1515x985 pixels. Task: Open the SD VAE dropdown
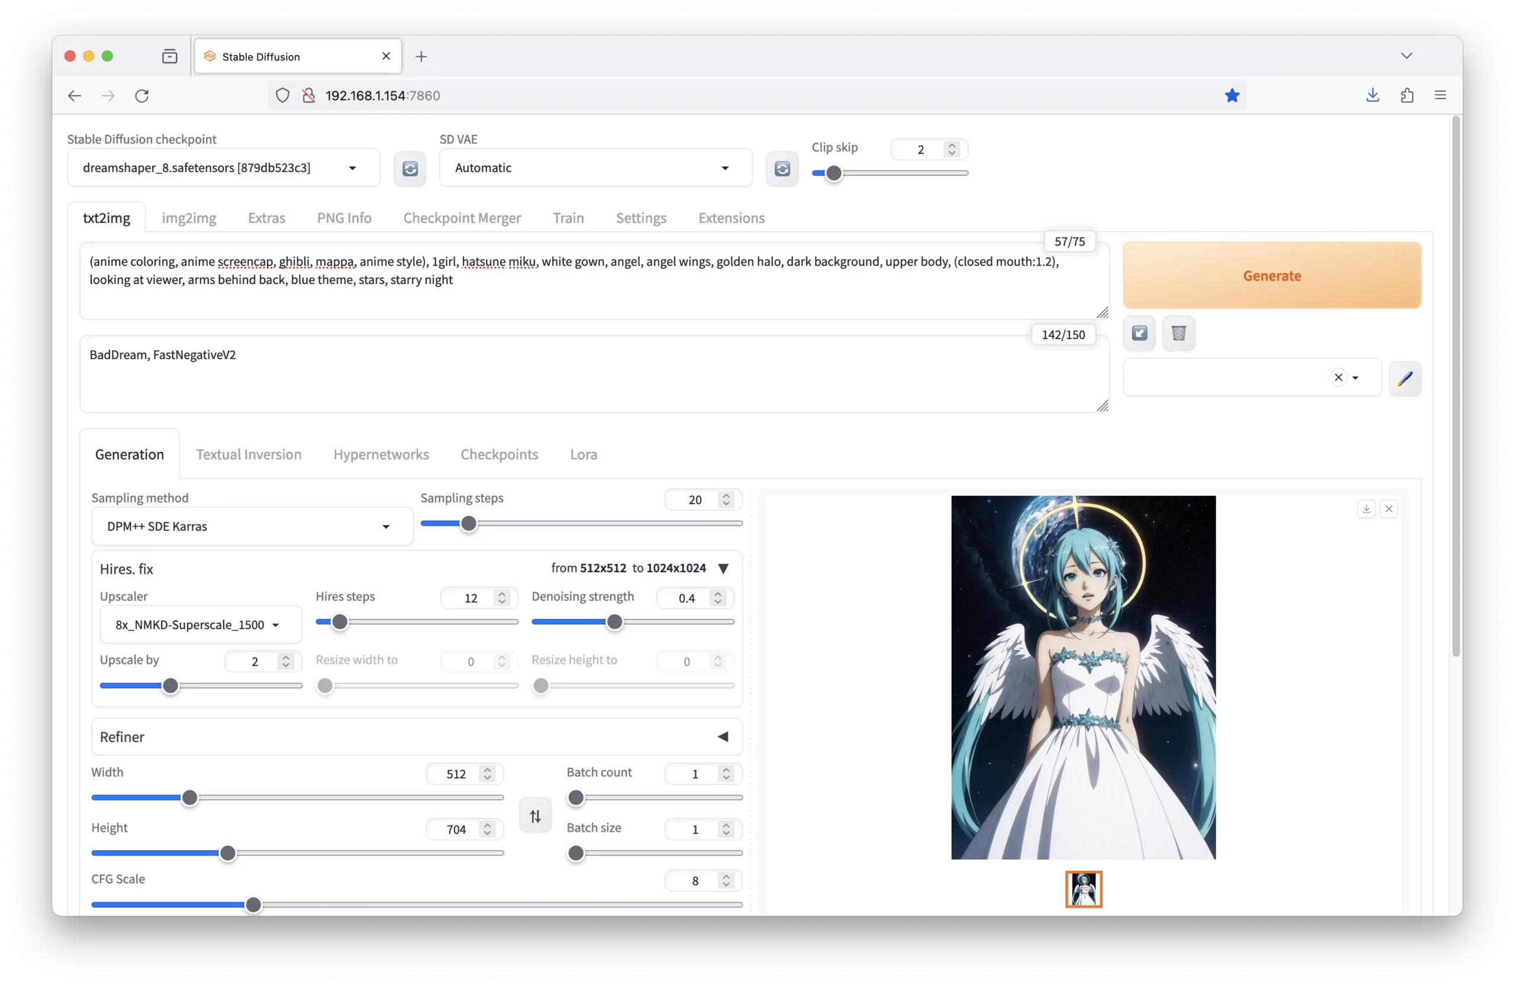[x=595, y=168]
